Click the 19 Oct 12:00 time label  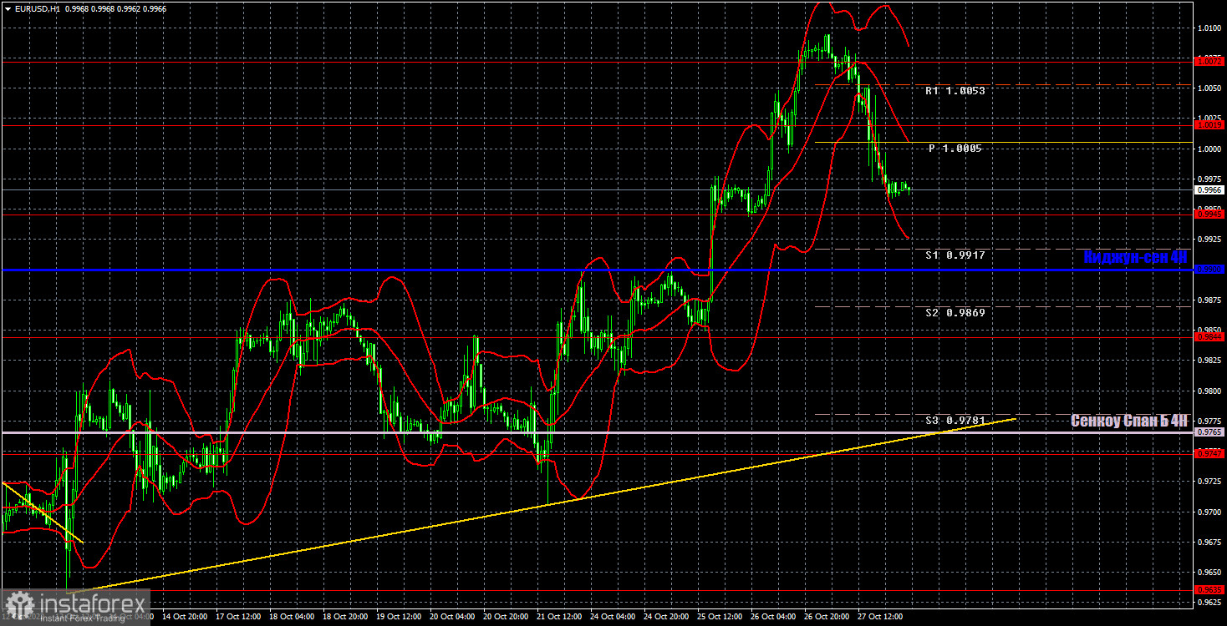coord(400,618)
